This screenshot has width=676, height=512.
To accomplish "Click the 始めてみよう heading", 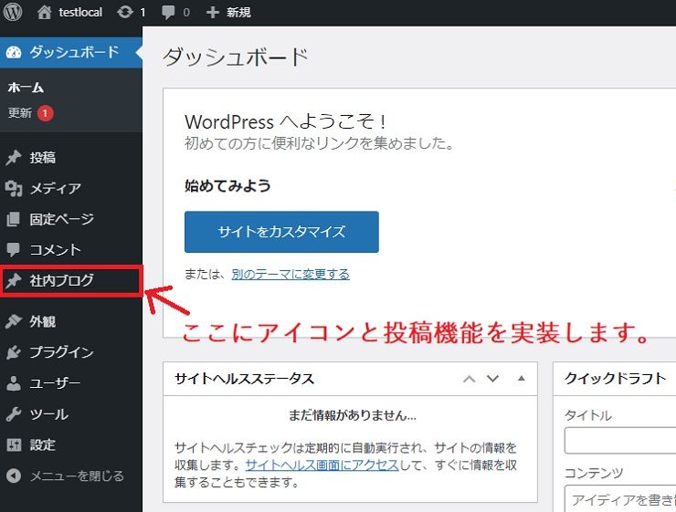I will [x=227, y=185].
